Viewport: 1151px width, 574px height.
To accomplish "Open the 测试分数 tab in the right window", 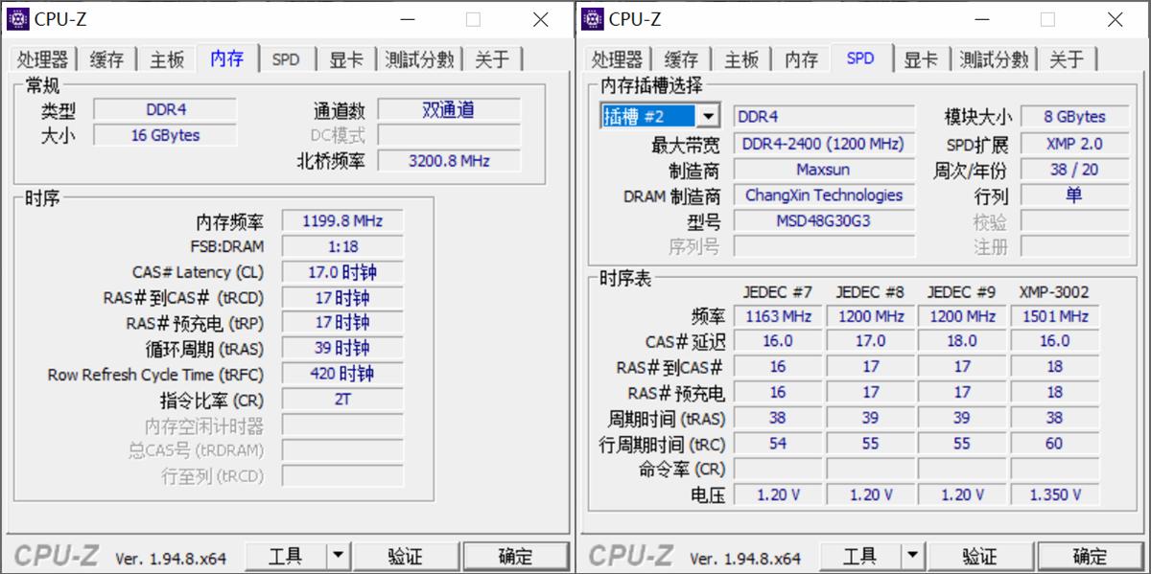I will click(x=994, y=59).
